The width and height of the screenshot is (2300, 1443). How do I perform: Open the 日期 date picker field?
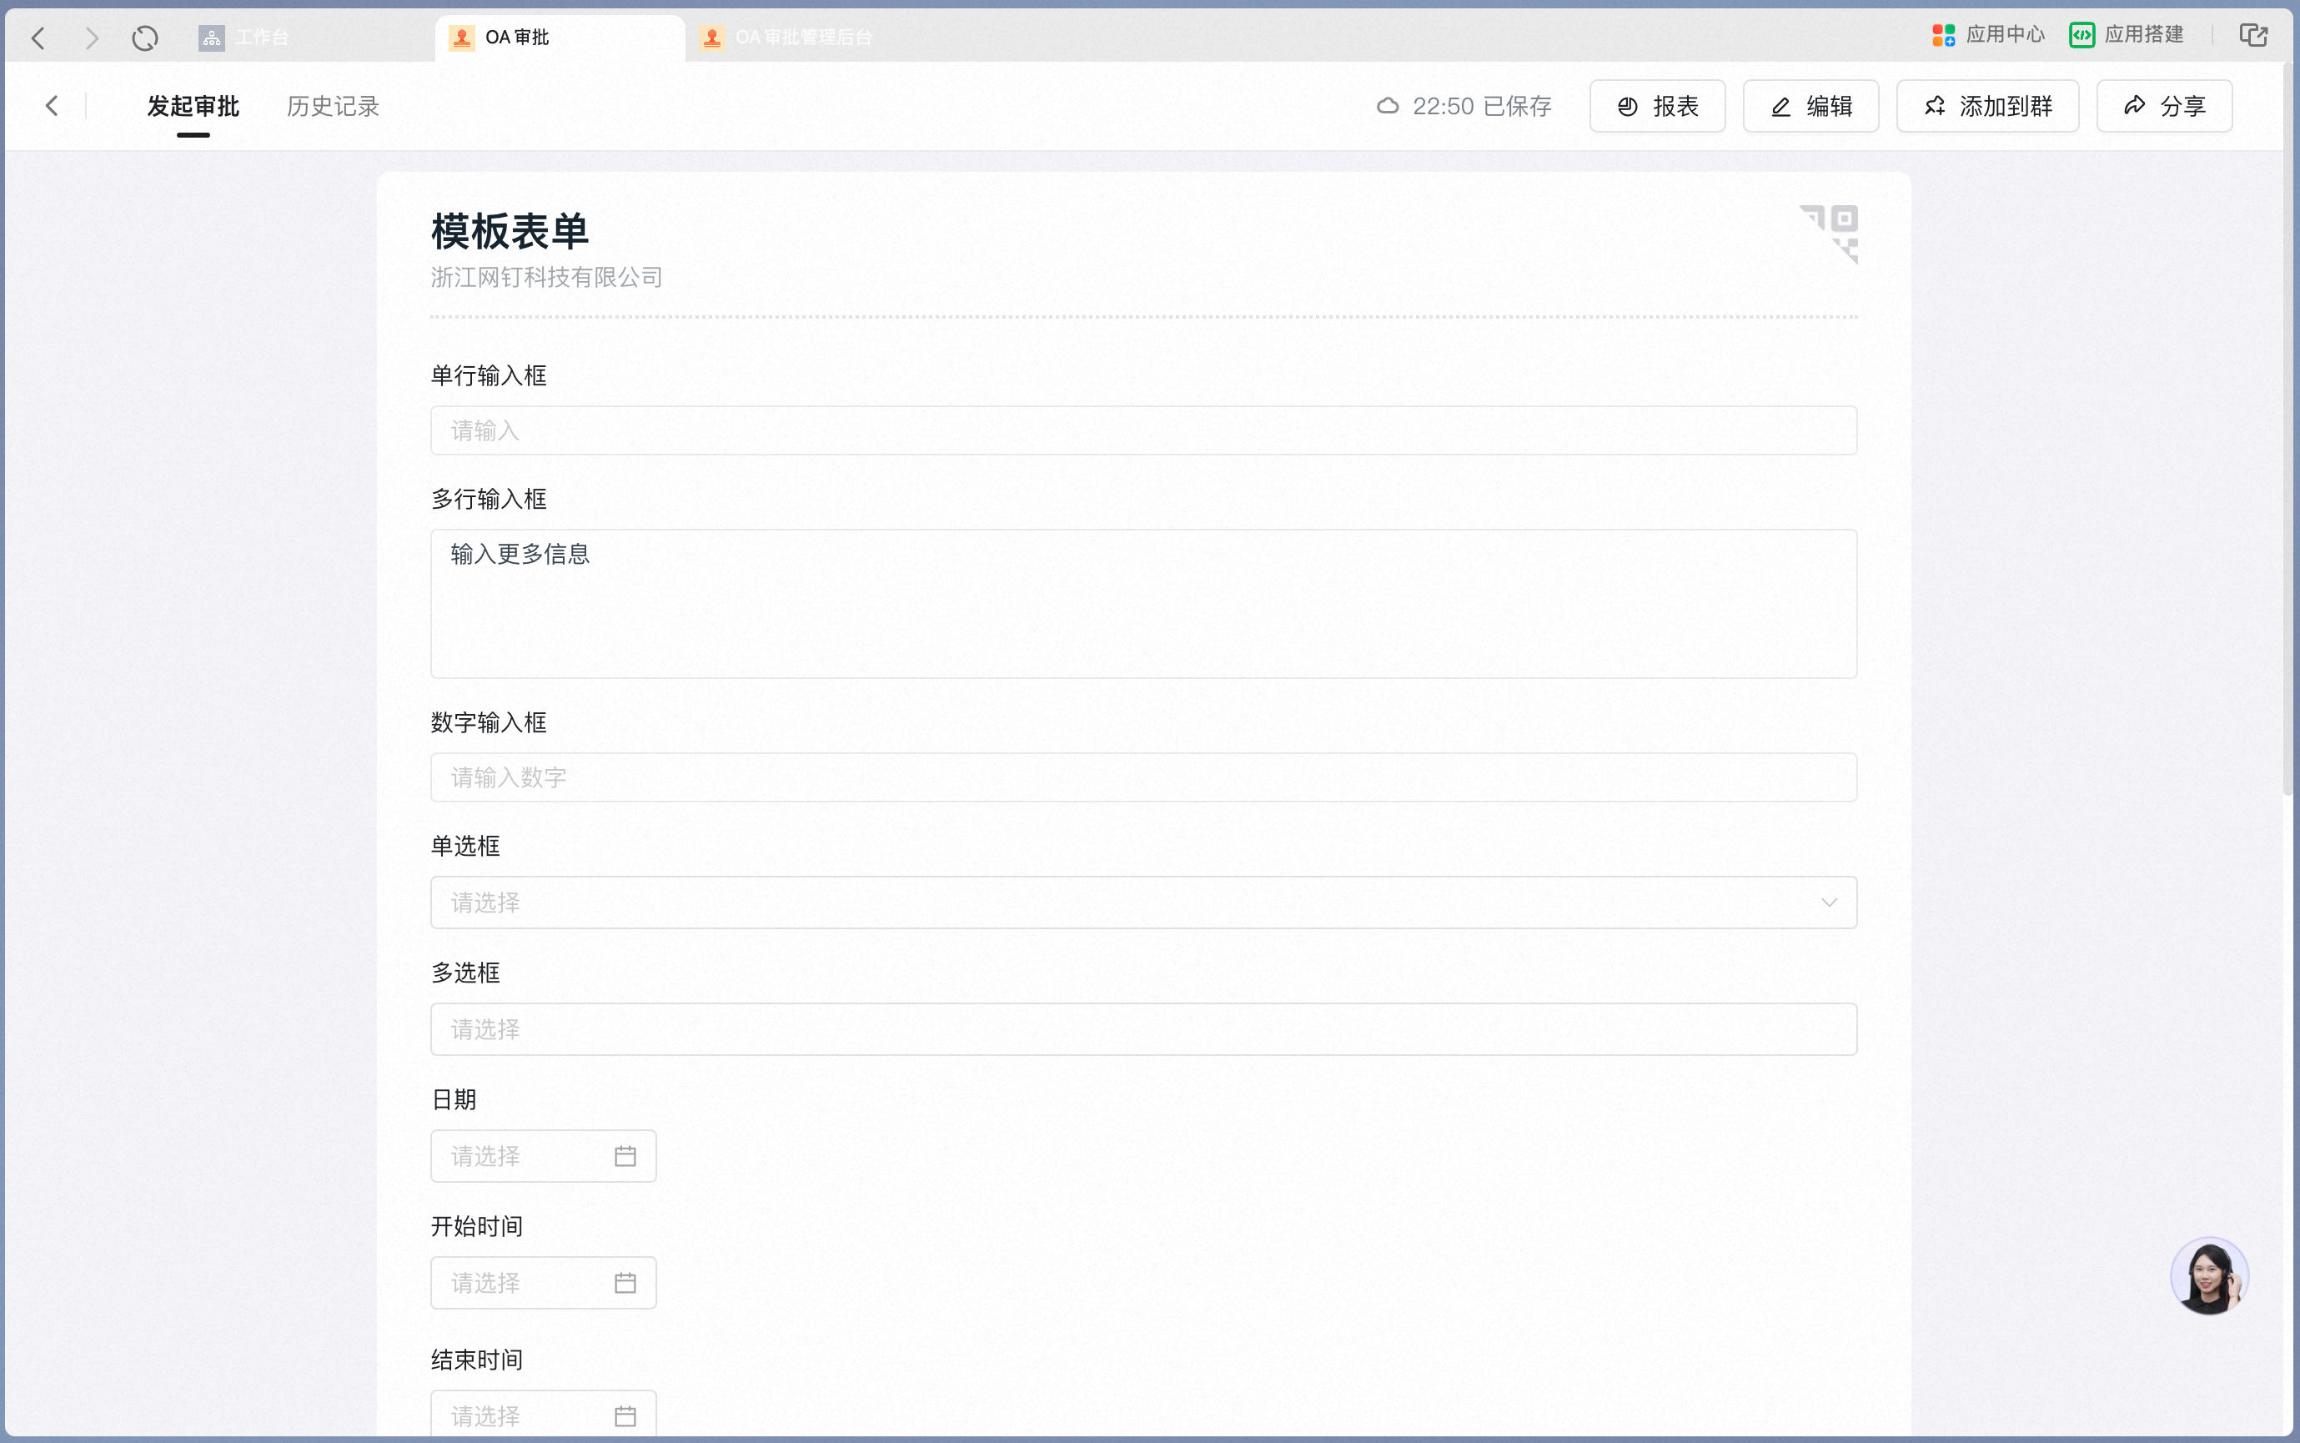point(543,1156)
